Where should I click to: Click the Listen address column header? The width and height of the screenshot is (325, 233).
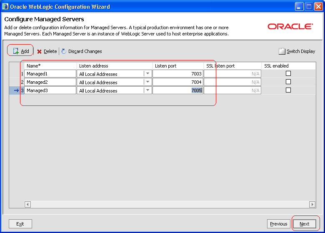click(x=115, y=66)
